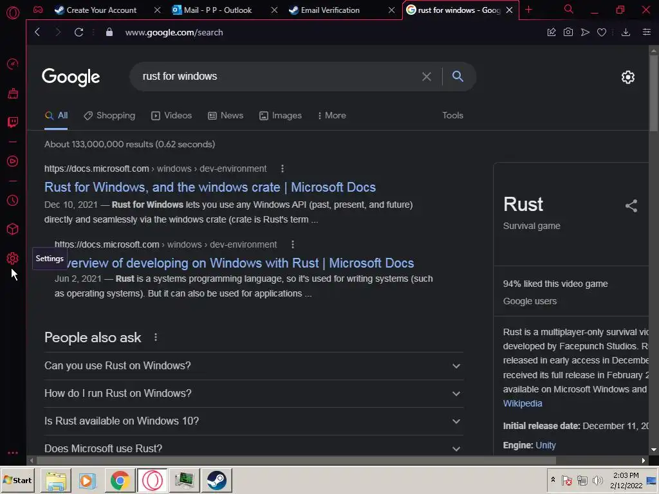659x494 pixels.
Task: Switch to Email Verification tab
Action: pos(330,10)
